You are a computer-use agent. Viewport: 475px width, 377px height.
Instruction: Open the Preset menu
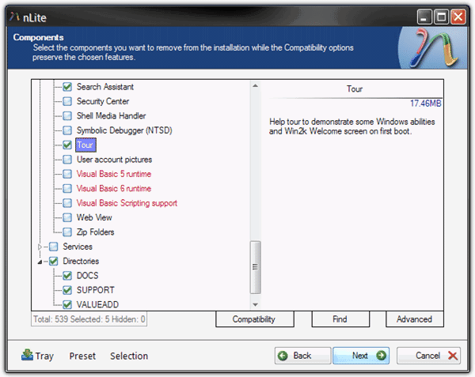click(x=82, y=356)
